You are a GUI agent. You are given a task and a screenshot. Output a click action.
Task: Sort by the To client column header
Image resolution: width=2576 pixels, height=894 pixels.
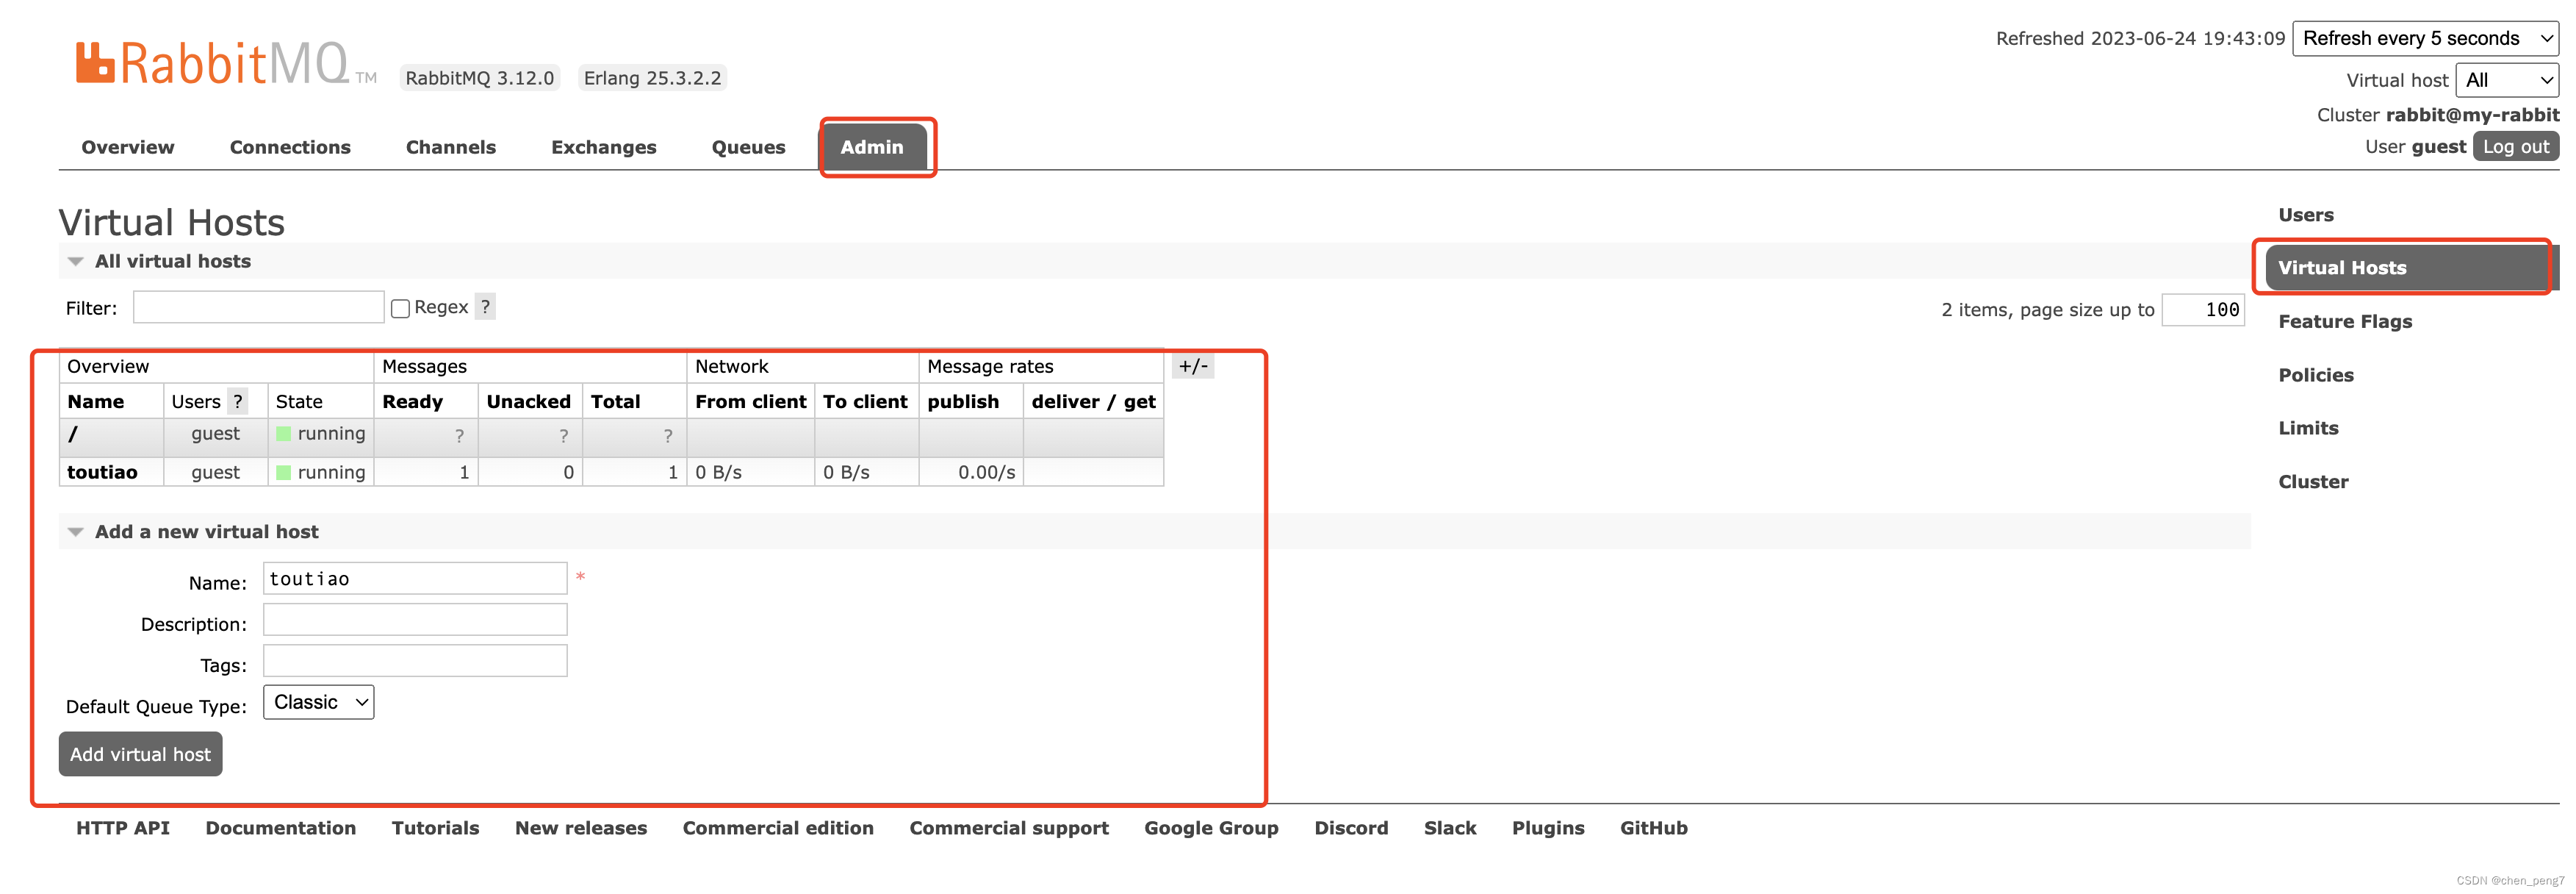(865, 401)
